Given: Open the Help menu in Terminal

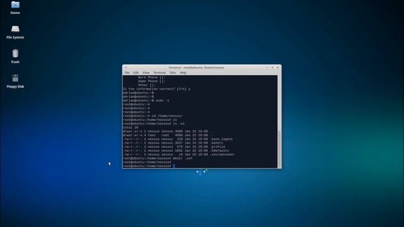Looking at the screenshot, I should coord(183,73).
